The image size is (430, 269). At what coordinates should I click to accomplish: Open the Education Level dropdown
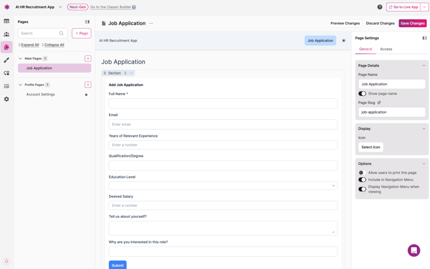coord(223,186)
